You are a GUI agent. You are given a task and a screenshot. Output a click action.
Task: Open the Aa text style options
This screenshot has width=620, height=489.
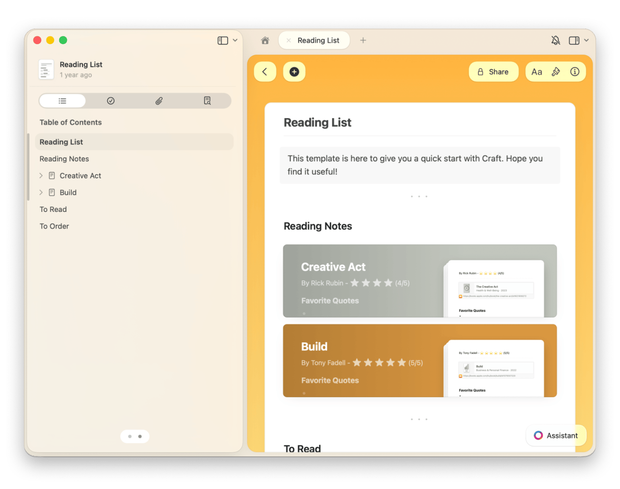point(537,72)
